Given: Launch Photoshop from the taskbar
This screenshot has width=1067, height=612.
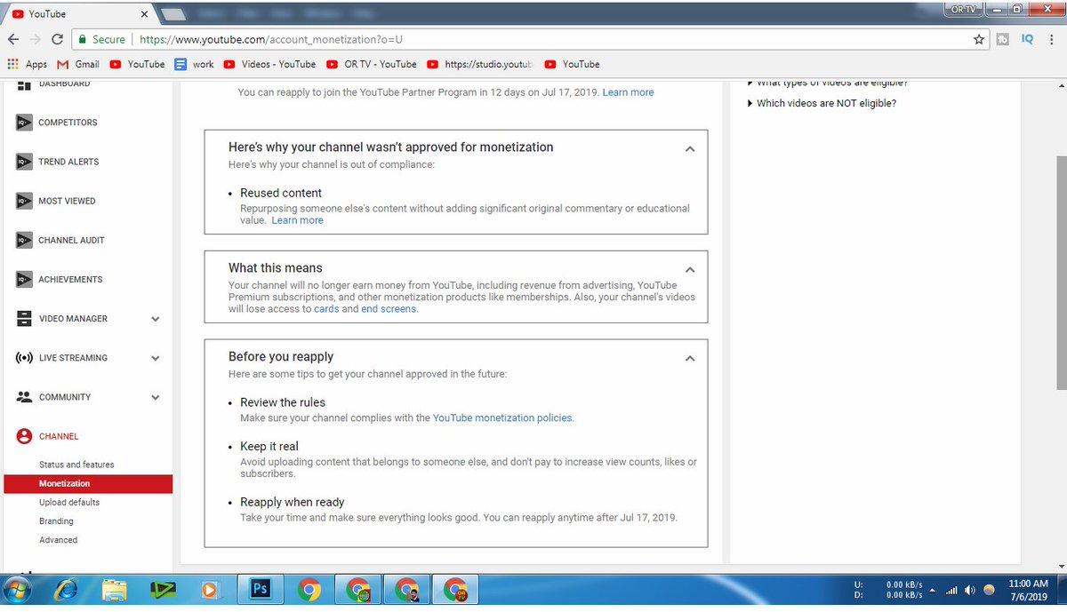Looking at the screenshot, I should (x=261, y=589).
